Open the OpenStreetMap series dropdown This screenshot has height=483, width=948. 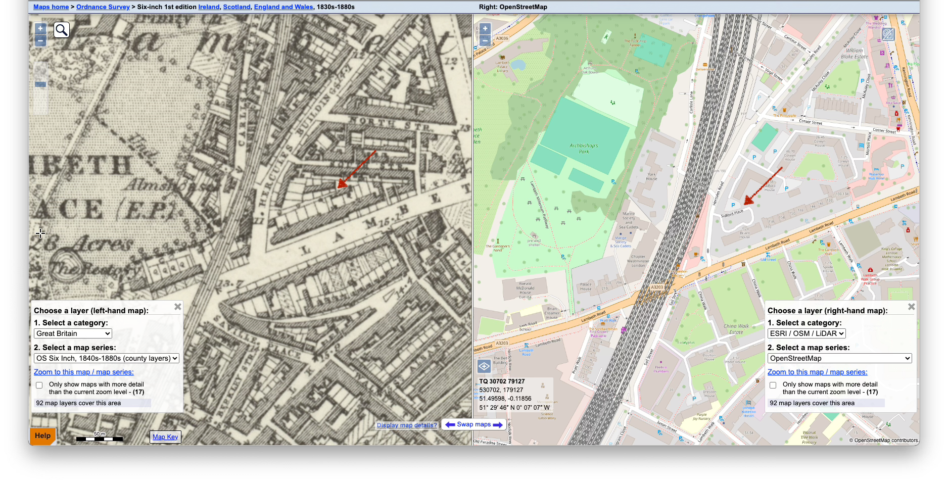(839, 358)
